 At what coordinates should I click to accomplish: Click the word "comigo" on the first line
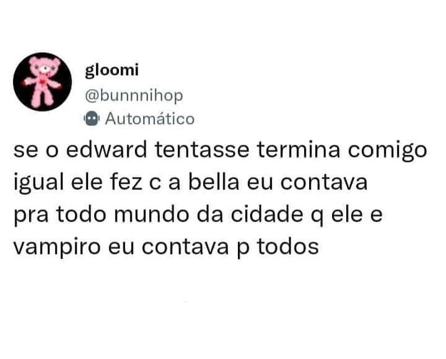[x=388, y=151]
